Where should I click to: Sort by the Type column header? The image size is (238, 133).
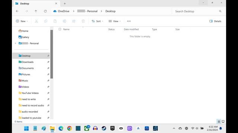[x=154, y=29]
